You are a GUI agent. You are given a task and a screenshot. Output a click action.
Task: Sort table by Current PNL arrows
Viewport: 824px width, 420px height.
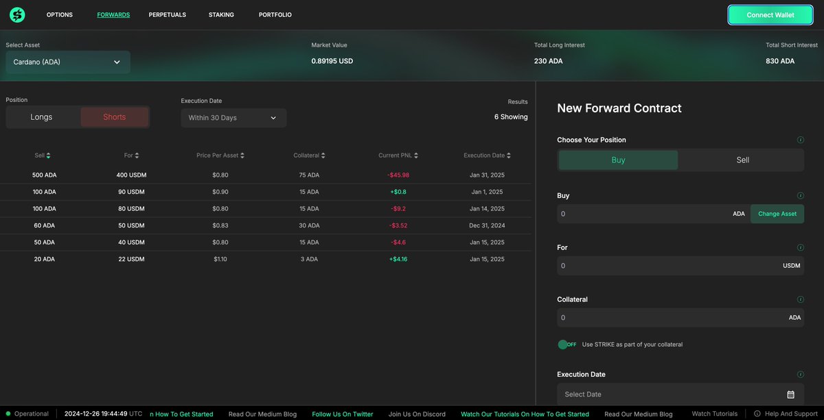[416, 156]
